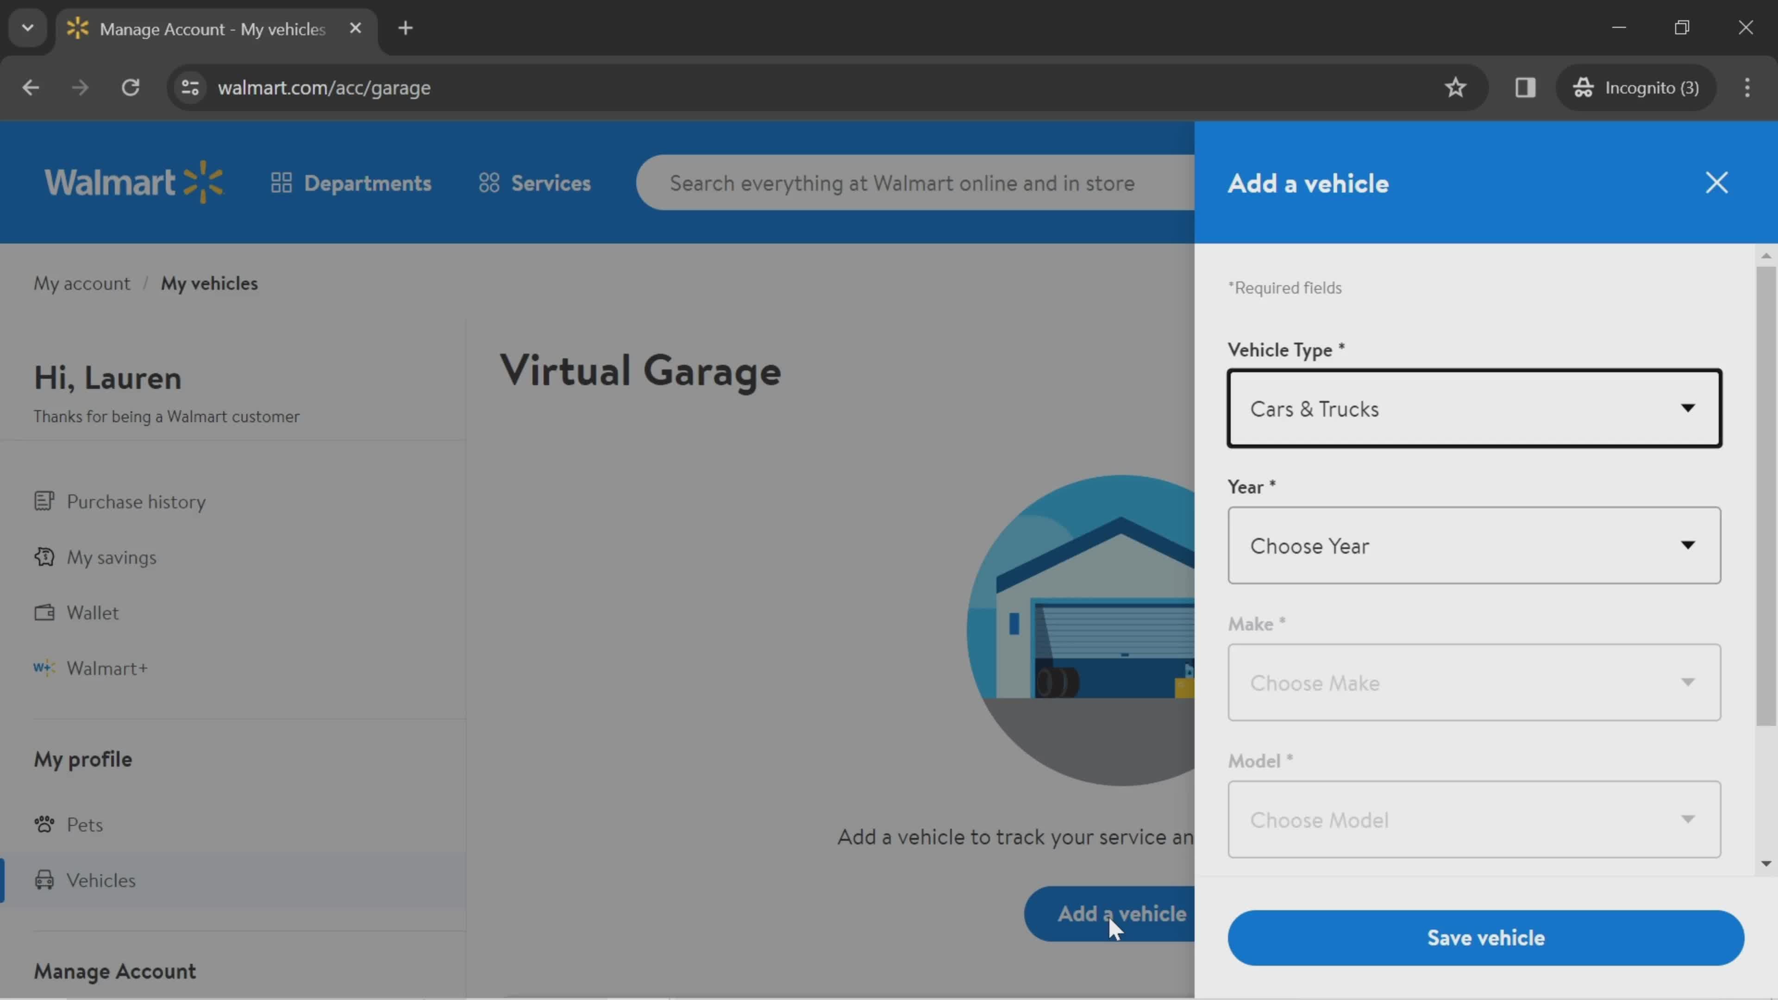This screenshot has height=1000, width=1778.
Task: Go back in browser
Action: [x=31, y=87]
